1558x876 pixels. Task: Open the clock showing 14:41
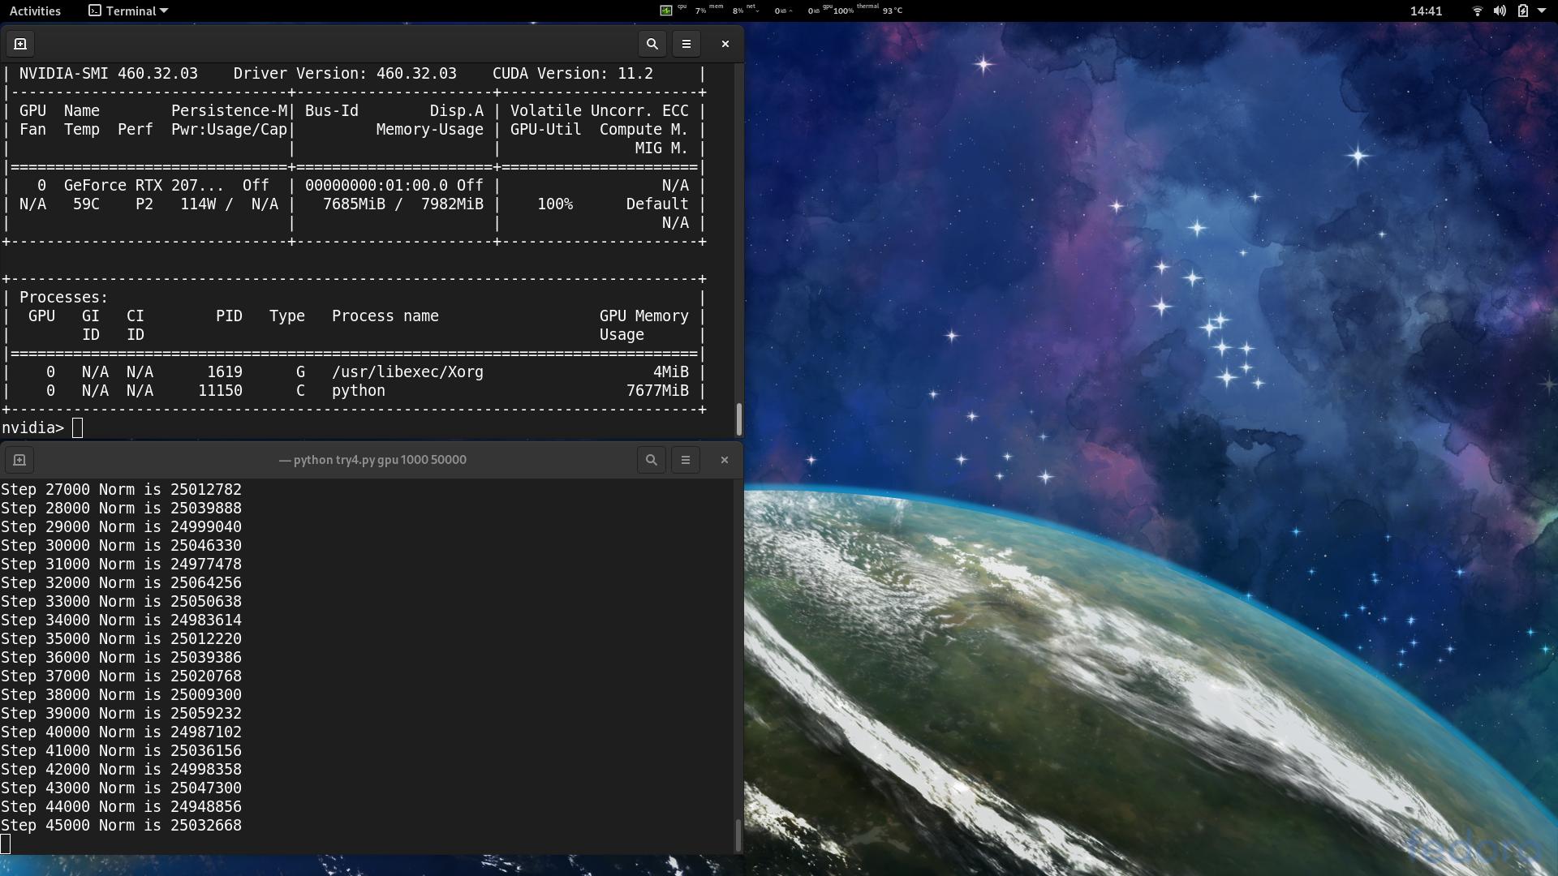click(x=1426, y=11)
